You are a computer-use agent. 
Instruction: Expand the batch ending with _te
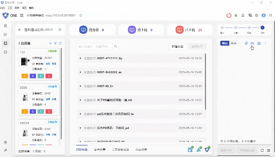[x=81, y=114]
